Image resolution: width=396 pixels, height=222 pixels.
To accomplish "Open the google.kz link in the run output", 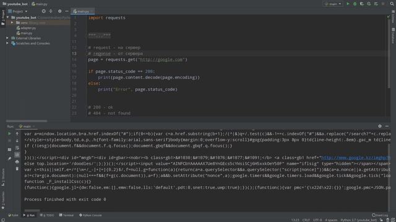I will pos(356,158).
